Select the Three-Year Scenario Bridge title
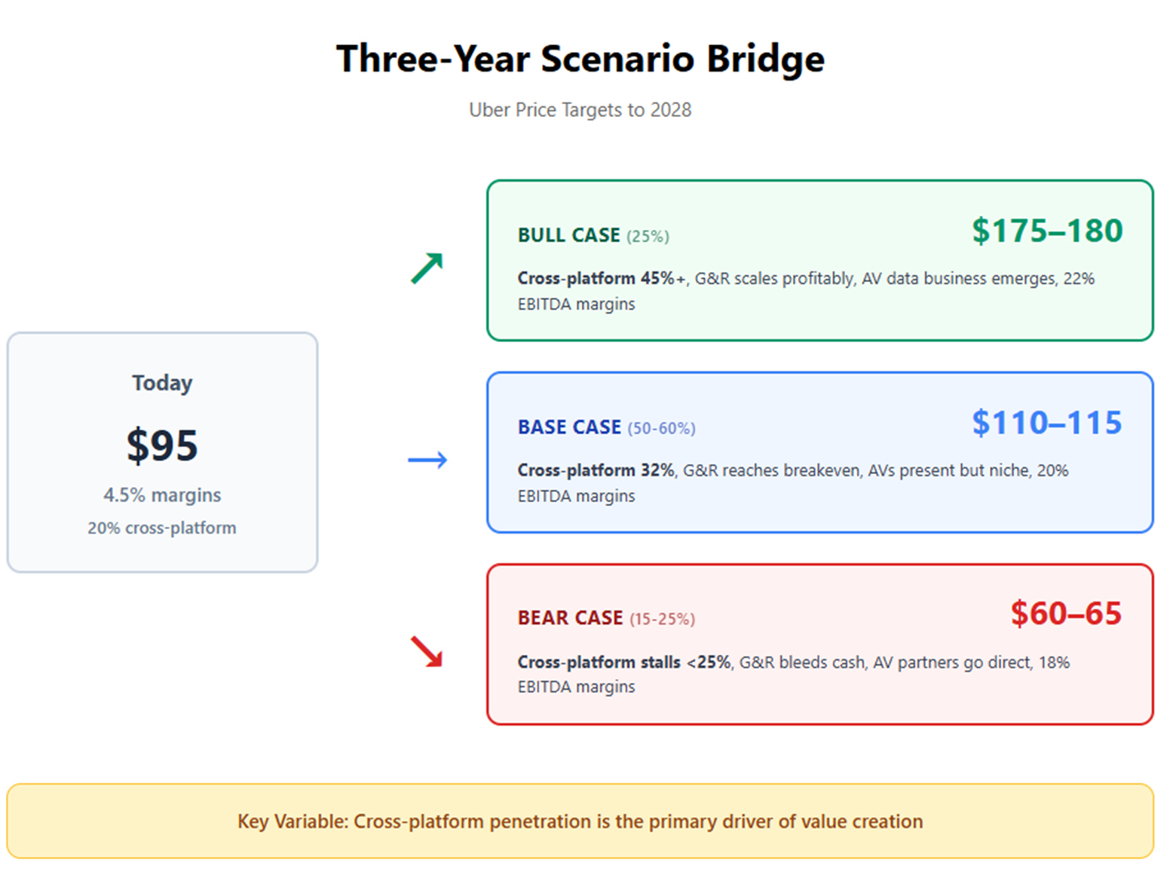The width and height of the screenshot is (1176, 869). (580, 59)
